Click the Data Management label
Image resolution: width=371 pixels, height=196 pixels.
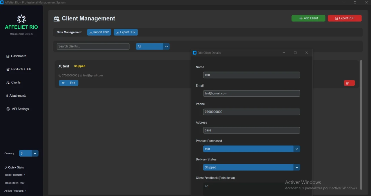(70, 32)
